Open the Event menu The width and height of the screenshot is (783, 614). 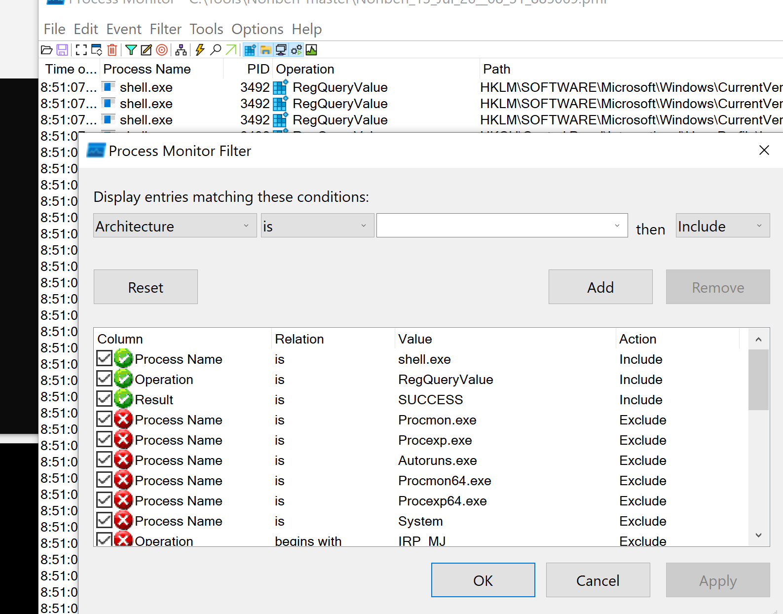click(124, 29)
